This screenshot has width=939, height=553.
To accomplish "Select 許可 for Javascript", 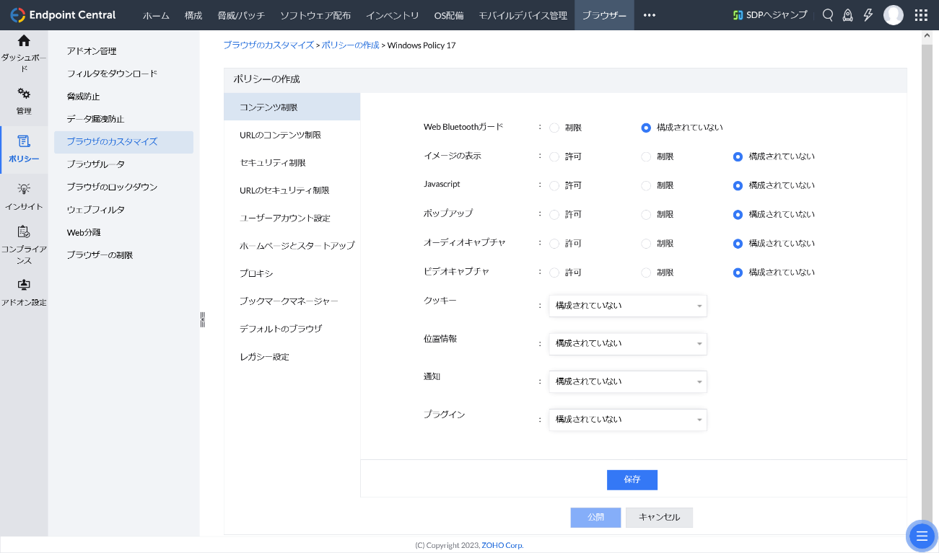I will (554, 185).
